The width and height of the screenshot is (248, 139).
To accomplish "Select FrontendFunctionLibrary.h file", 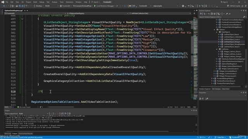I will tap(226, 81).
